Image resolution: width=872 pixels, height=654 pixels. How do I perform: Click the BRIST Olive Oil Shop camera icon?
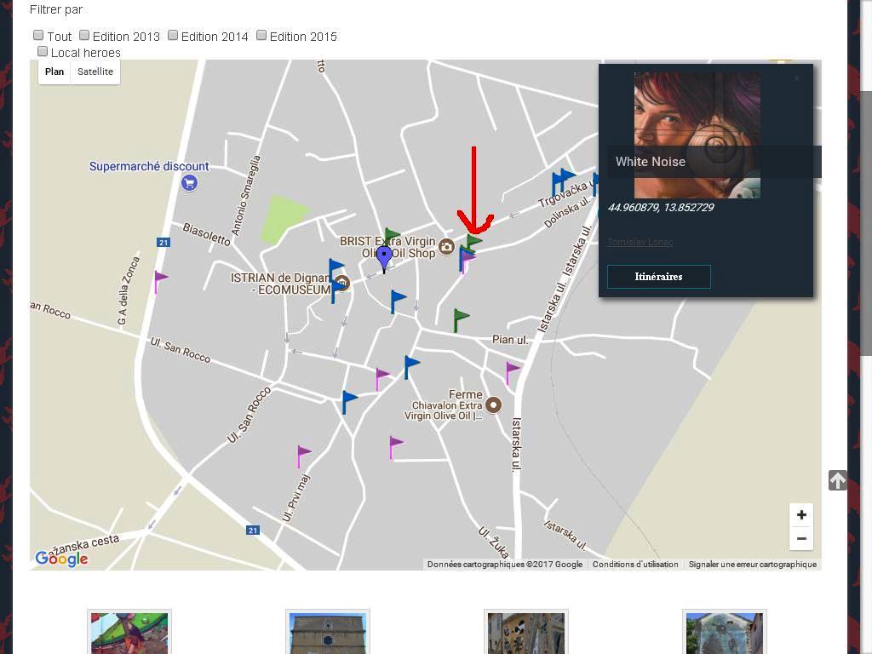[x=446, y=248]
